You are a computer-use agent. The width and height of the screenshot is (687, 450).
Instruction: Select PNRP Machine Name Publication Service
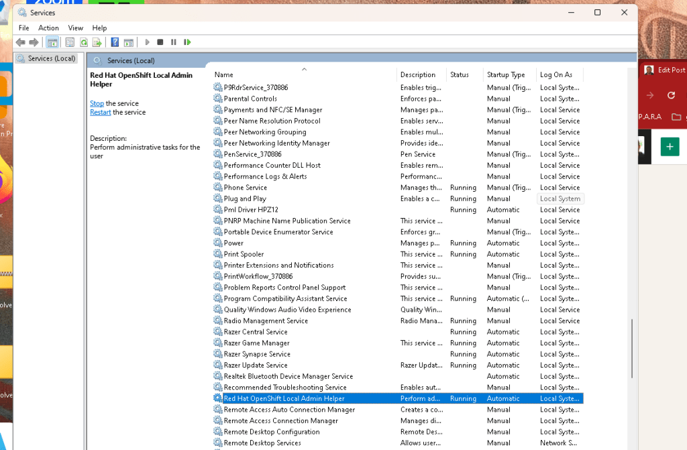click(x=398, y=221)
